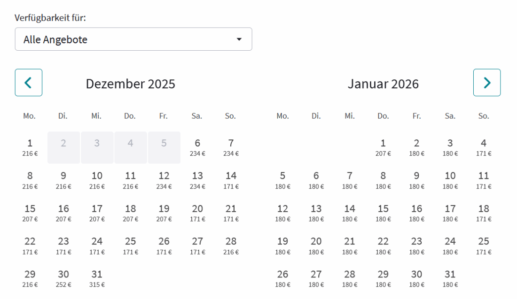The image size is (517, 299).
Task: Select January 18 at 171 €
Action: click(x=484, y=213)
